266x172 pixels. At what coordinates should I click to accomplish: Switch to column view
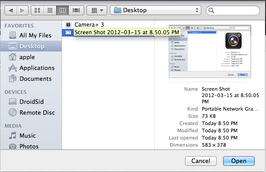[62, 10]
